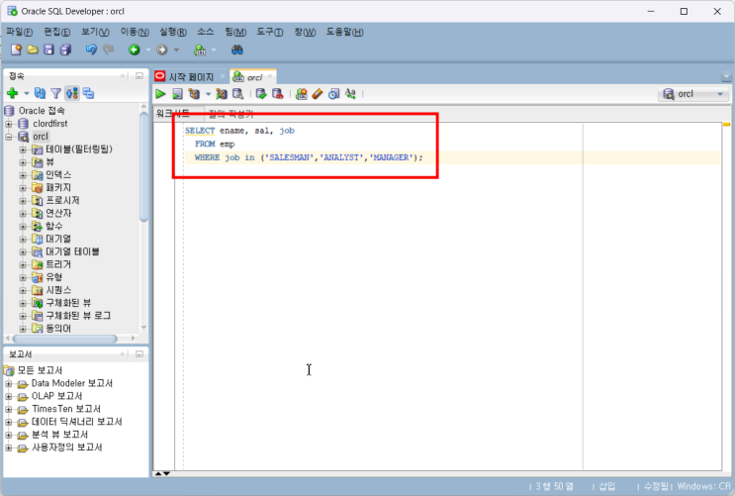Expand the 인덱스 node
Screen dimensions: 735x496
click(x=23, y=175)
